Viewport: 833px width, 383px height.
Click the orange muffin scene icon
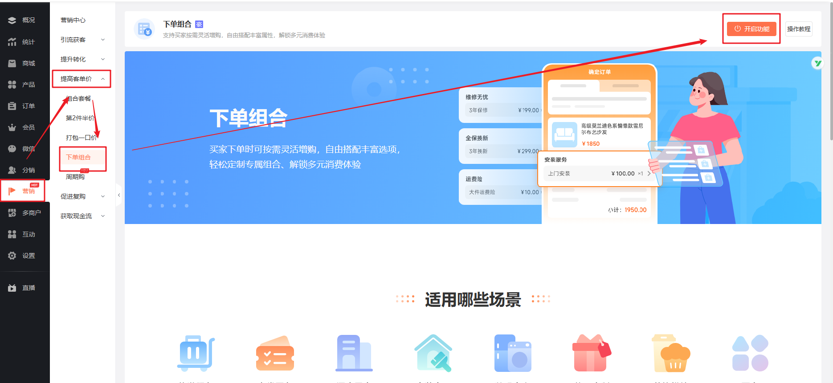[671, 353]
